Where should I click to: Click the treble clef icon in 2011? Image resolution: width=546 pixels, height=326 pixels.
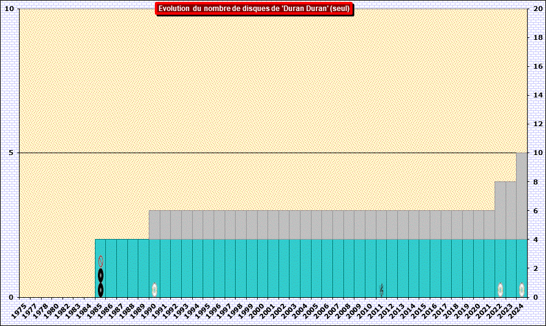coord(381,290)
